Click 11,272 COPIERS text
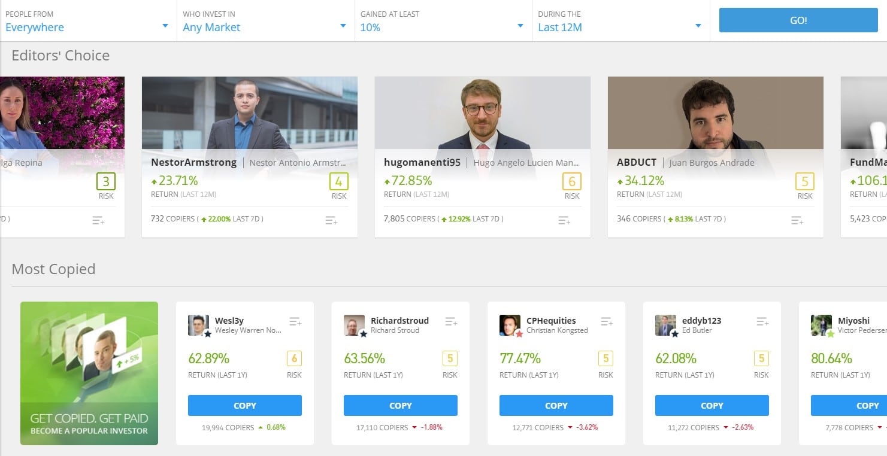This screenshot has width=887, height=456. click(x=694, y=427)
